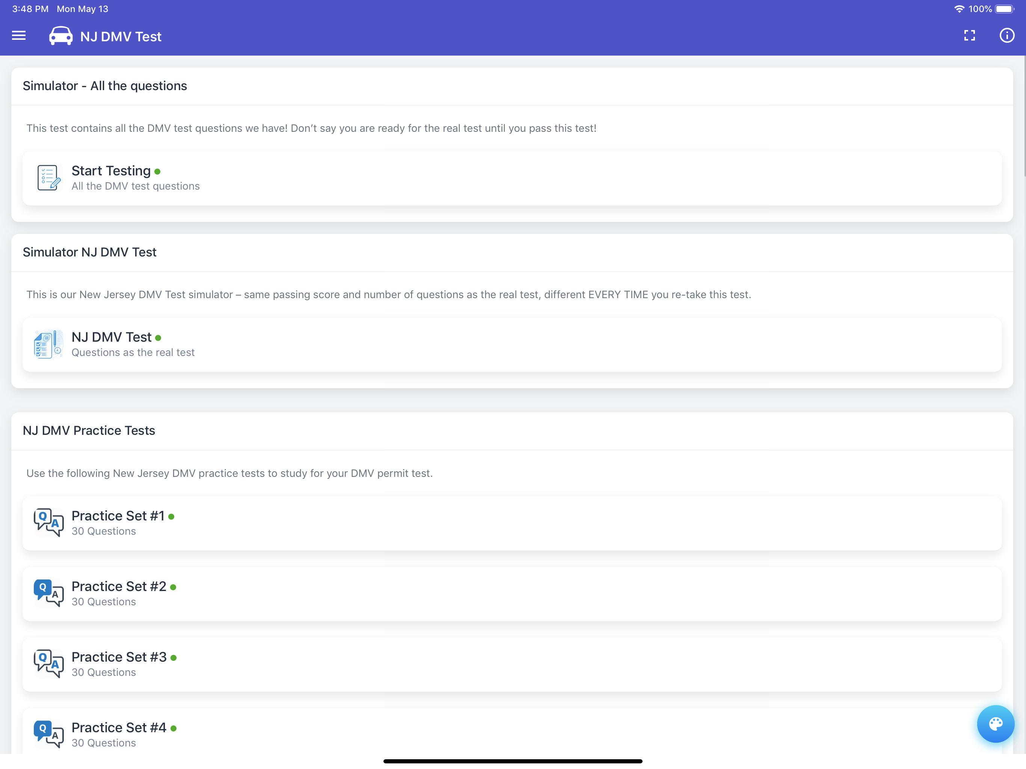Viewport: 1026px width, 769px height.
Task: Tap the Practice Set #1 Q&A icon
Action: coord(48,522)
